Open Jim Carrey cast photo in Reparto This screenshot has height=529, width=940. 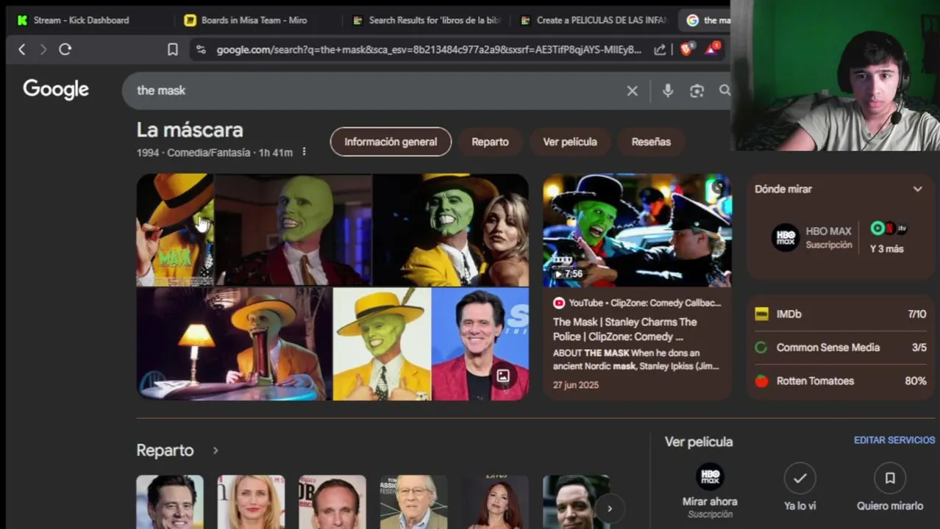click(170, 502)
